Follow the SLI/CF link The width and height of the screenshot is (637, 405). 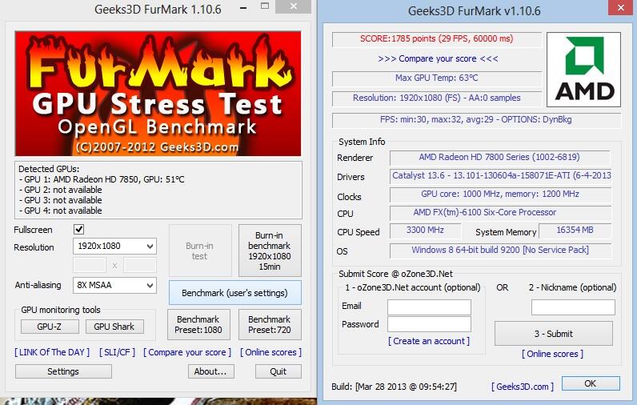coord(118,352)
